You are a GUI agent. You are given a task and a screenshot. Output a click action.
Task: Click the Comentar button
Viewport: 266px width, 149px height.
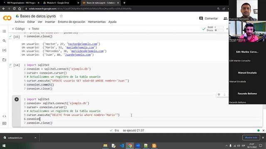[x=209, y=18]
